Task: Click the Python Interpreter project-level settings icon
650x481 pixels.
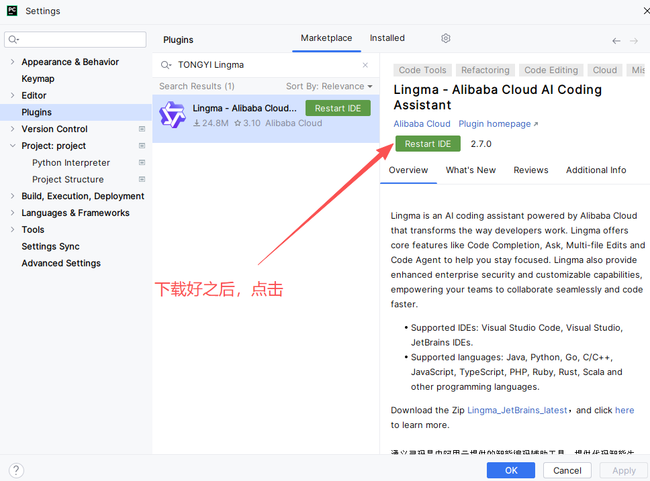Action: [x=142, y=162]
